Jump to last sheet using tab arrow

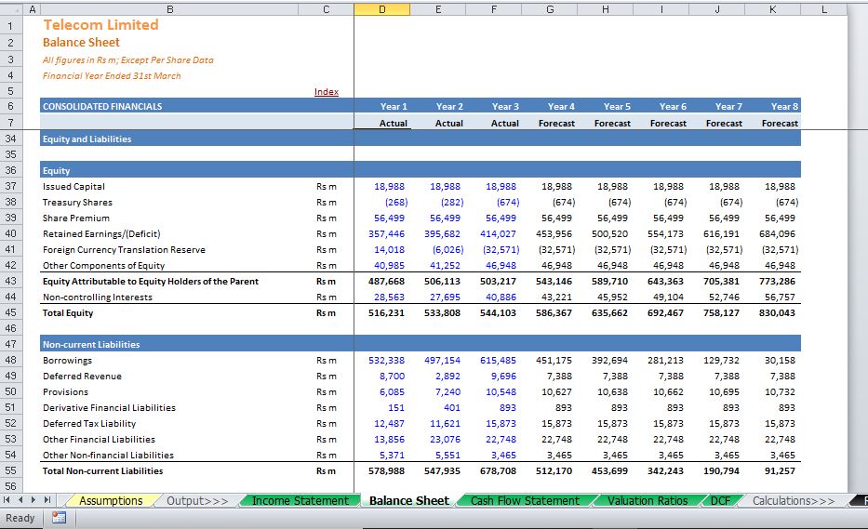click(x=47, y=499)
